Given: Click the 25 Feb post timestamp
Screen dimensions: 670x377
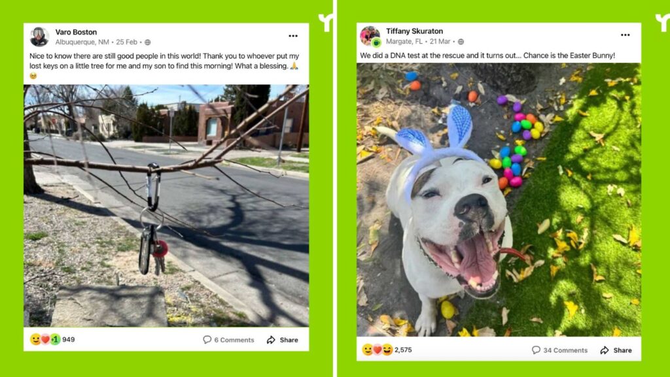Looking at the screenshot, I should tap(126, 42).
